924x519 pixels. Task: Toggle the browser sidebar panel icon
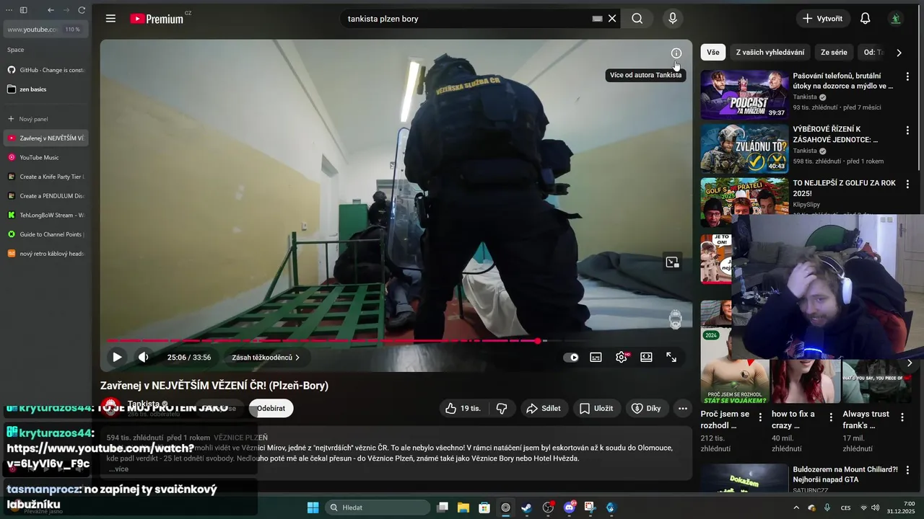[x=23, y=10]
